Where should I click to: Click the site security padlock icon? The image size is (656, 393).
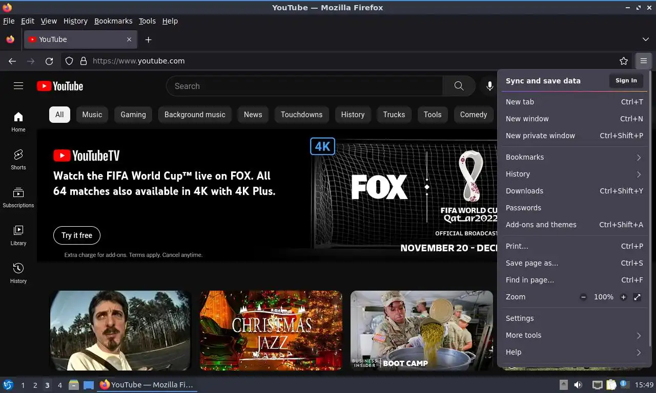tap(84, 61)
